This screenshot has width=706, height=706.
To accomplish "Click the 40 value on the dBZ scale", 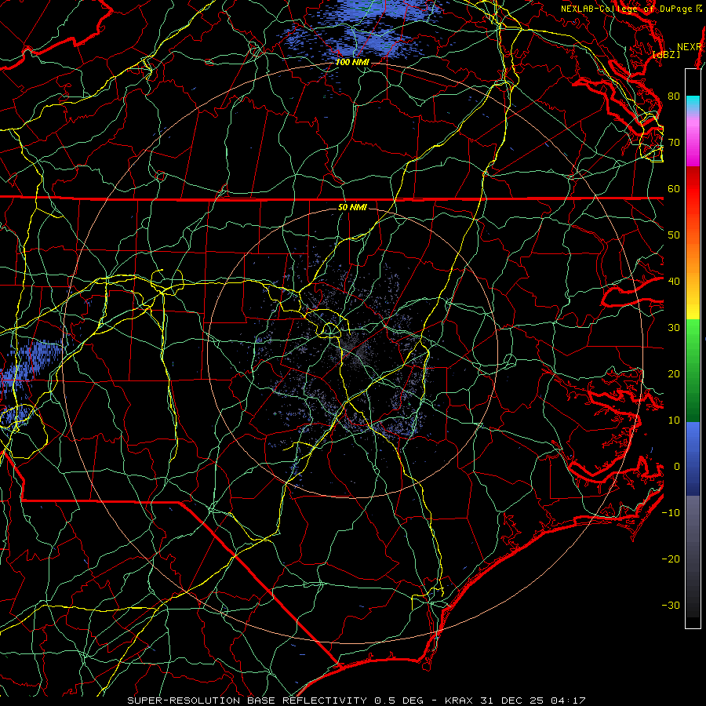I will [x=674, y=281].
